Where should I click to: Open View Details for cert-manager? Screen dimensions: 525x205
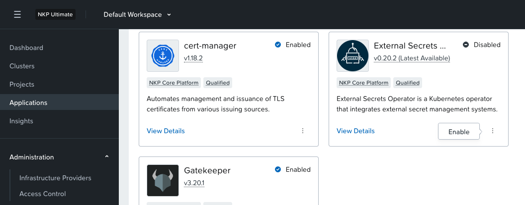coord(166,131)
